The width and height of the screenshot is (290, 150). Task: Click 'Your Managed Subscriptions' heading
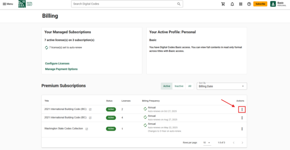(x=68, y=32)
